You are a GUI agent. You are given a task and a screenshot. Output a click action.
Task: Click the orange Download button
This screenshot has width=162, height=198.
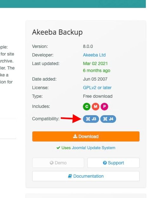point(86,136)
